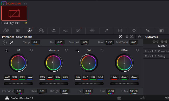Select the Color Wheels palette icon
169x101 pixels.
coord(30,30)
